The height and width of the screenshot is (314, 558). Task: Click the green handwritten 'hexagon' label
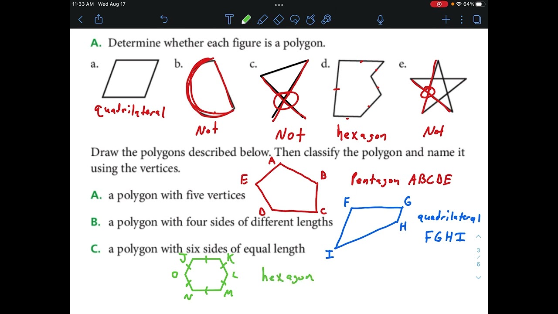pyautogui.click(x=288, y=275)
